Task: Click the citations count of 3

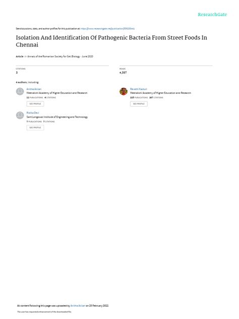Action: tap(17, 72)
